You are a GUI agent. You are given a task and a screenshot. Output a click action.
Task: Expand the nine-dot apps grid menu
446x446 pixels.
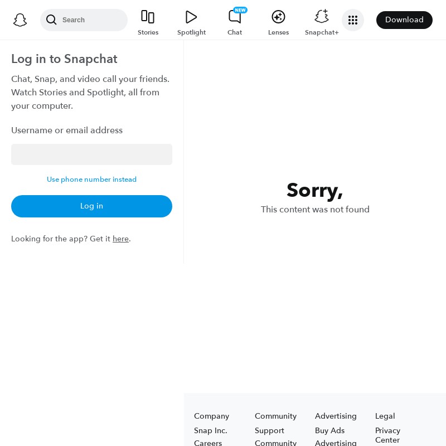click(353, 20)
